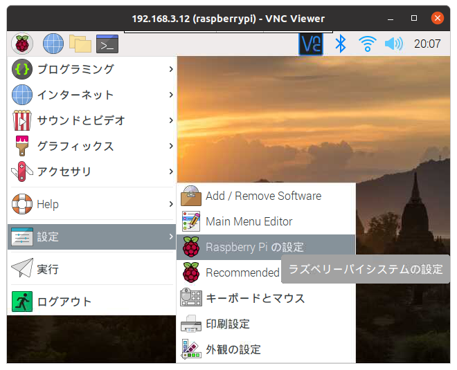
Task: Click the グラフィックス paintbrush icon
Action: click(22, 146)
